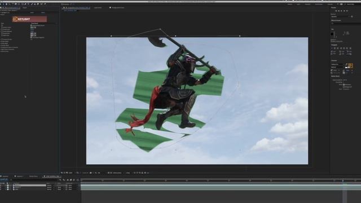Click last-frame button in Preview panel

(x=347, y=11)
